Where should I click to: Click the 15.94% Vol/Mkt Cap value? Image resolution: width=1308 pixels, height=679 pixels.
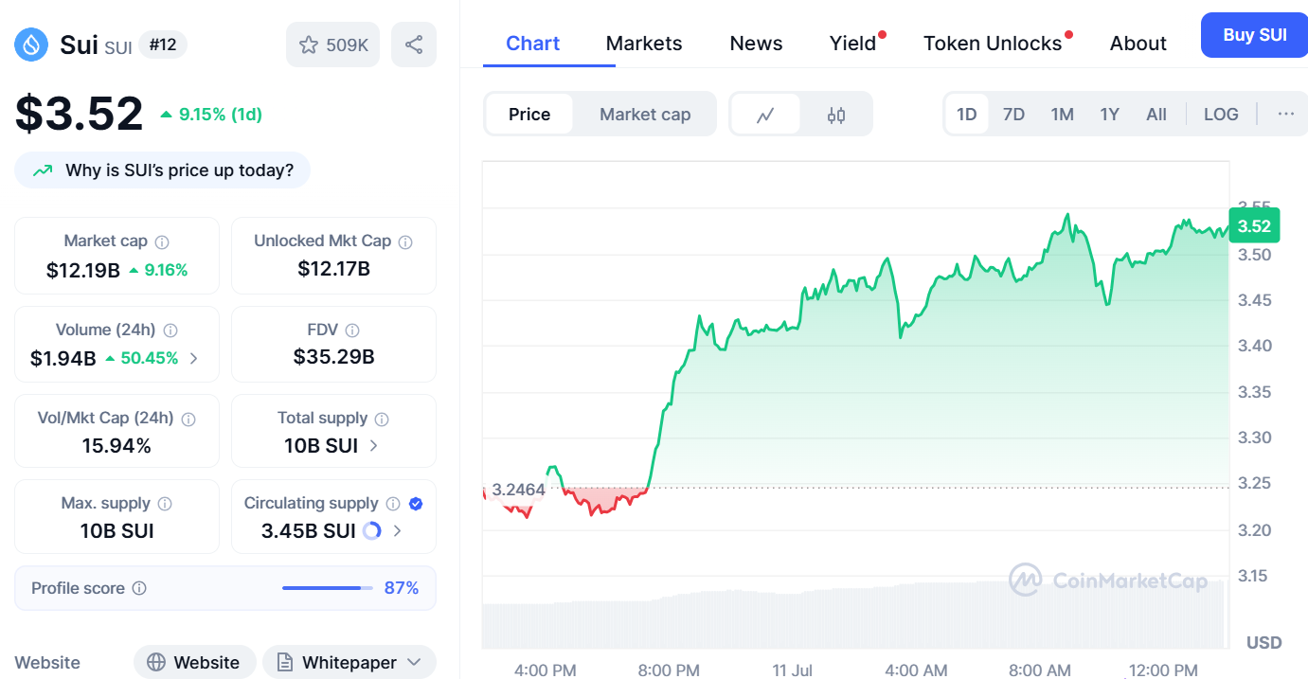[x=116, y=445]
